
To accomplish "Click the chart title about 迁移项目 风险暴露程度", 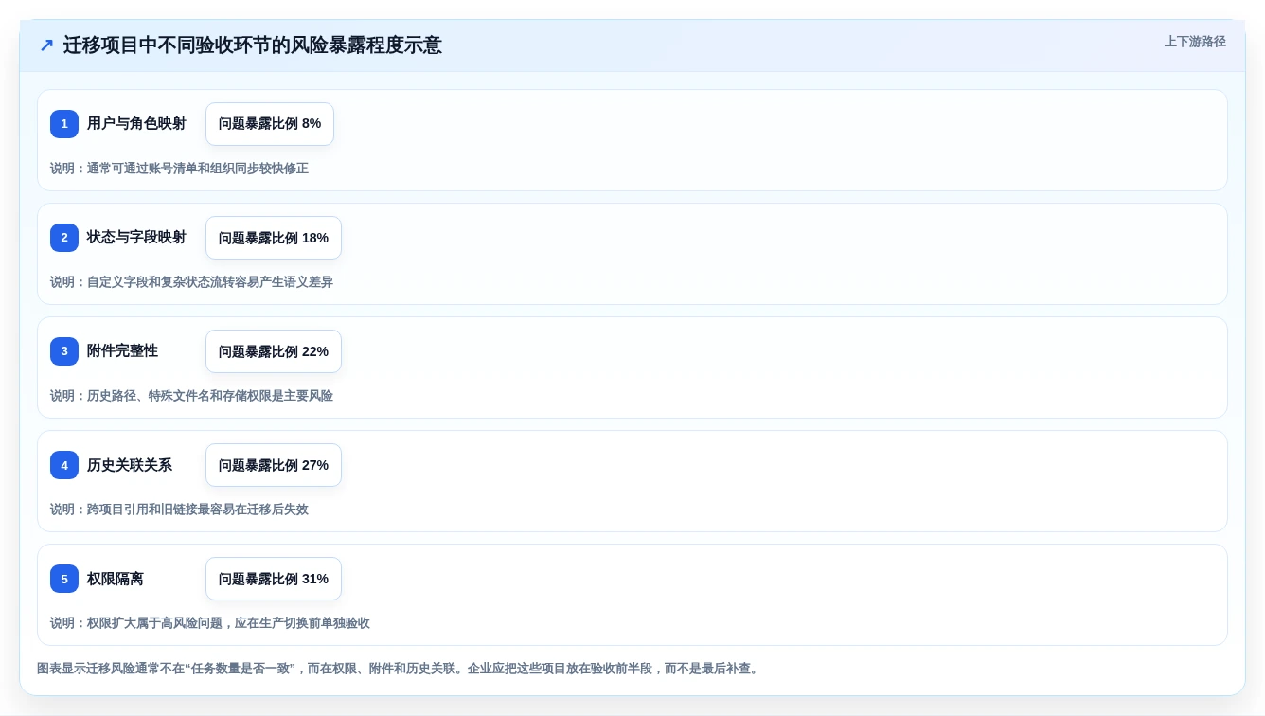I will click(252, 45).
